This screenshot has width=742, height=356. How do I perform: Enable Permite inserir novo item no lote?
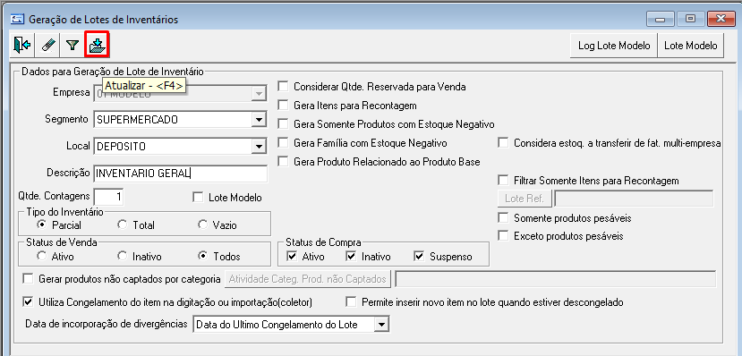click(x=351, y=301)
